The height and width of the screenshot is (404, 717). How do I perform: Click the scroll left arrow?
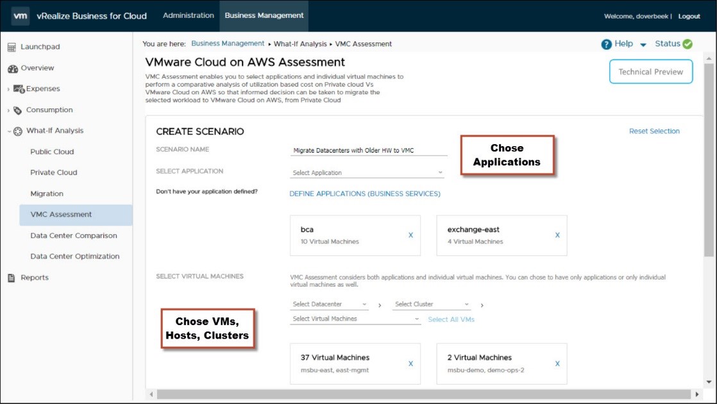point(151,394)
